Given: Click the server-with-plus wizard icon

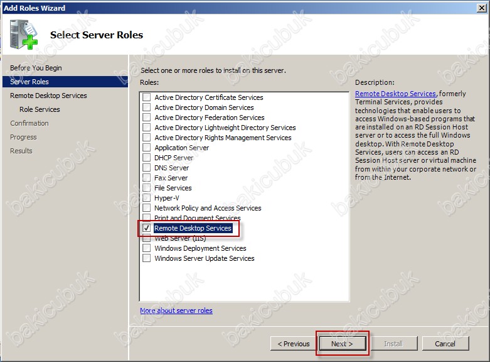Looking at the screenshot, I should 23,35.
